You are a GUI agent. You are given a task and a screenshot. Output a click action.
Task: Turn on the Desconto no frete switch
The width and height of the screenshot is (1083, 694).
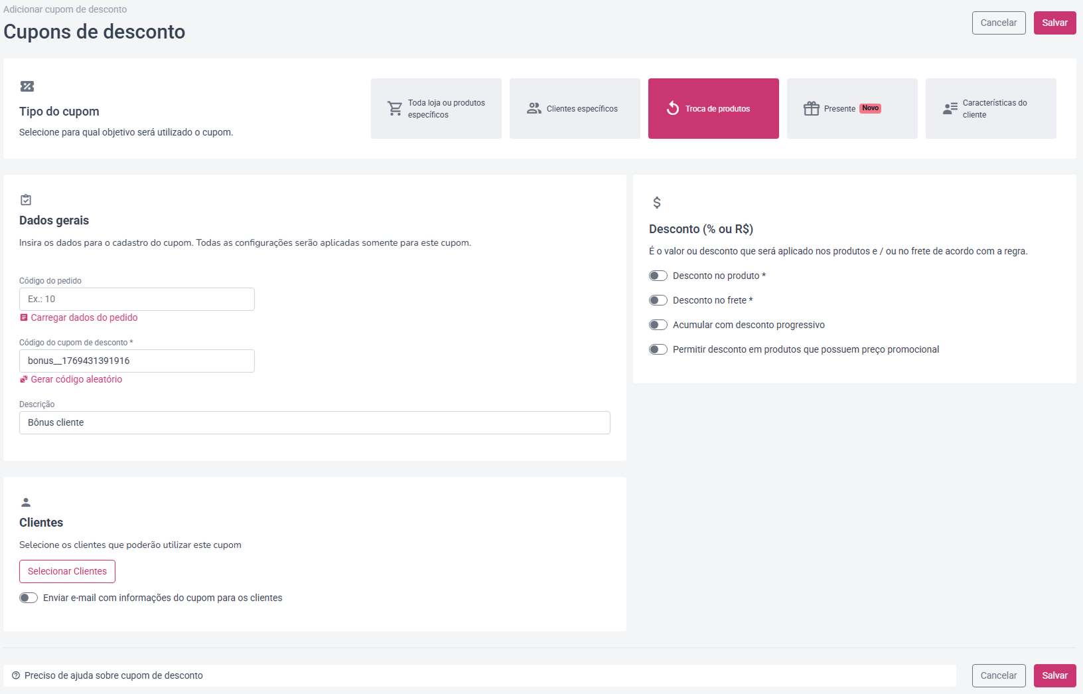point(658,300)
